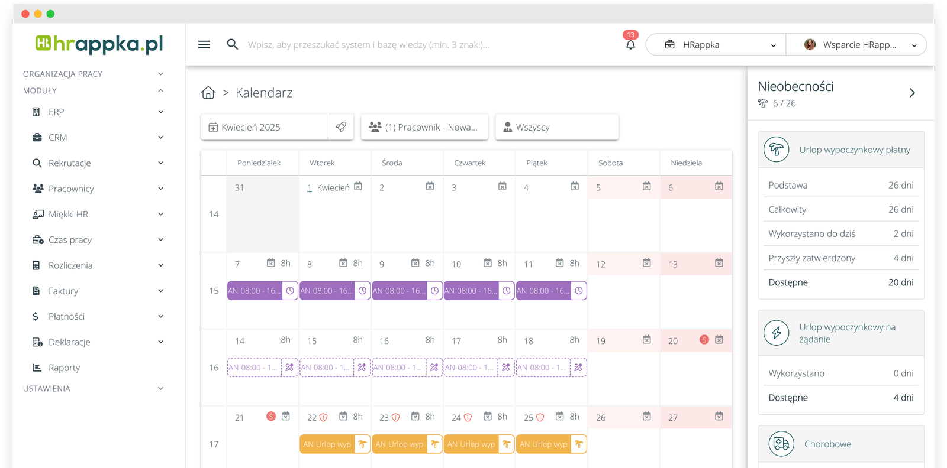This screenshot has width=947, height=468.
Task: Open the Raporty menu item
Action: coord(64,368)
